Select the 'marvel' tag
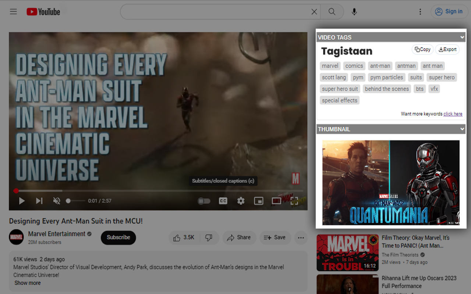Image resolution: width=471 pixels, height=294 pixels. [330, 66]
